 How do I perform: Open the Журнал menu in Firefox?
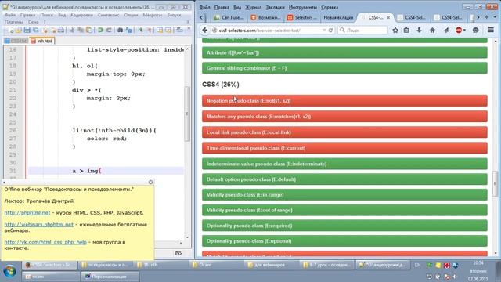pos(253,7)
